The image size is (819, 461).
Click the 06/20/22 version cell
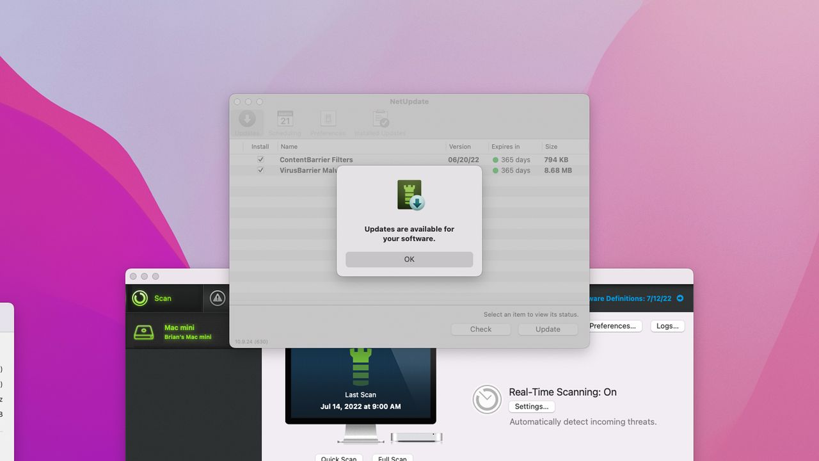click(462, 160)
